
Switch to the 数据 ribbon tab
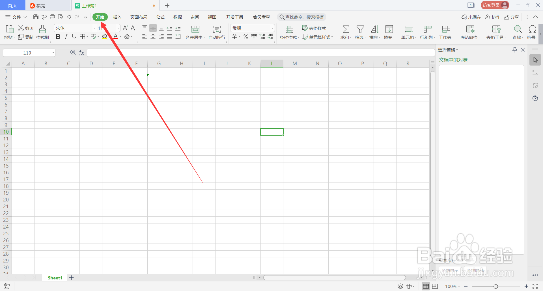pyautogui.click(x=178, y=17)
